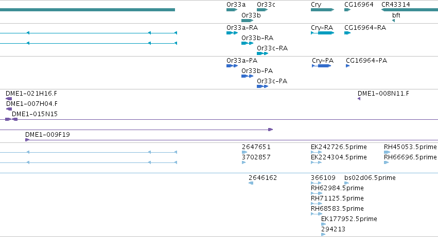This screenshot has width=438, height=237.
Task: Click the DME1-007H04.F clone label
Action: 32,104
